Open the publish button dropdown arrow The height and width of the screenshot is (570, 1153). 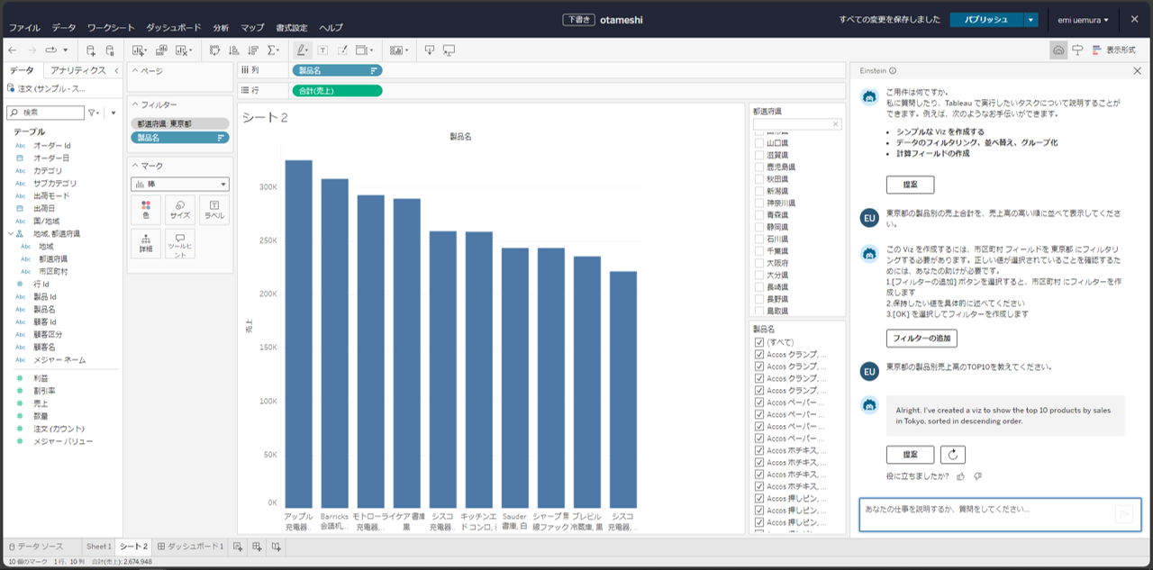point(1031,19)
